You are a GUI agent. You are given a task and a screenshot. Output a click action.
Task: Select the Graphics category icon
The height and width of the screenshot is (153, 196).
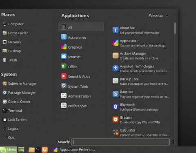point(64,47)
